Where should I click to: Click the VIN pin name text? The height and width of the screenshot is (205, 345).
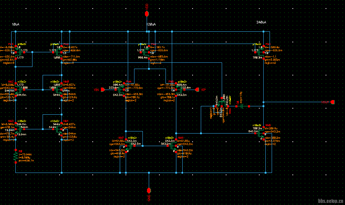click(x=96, y=90)
